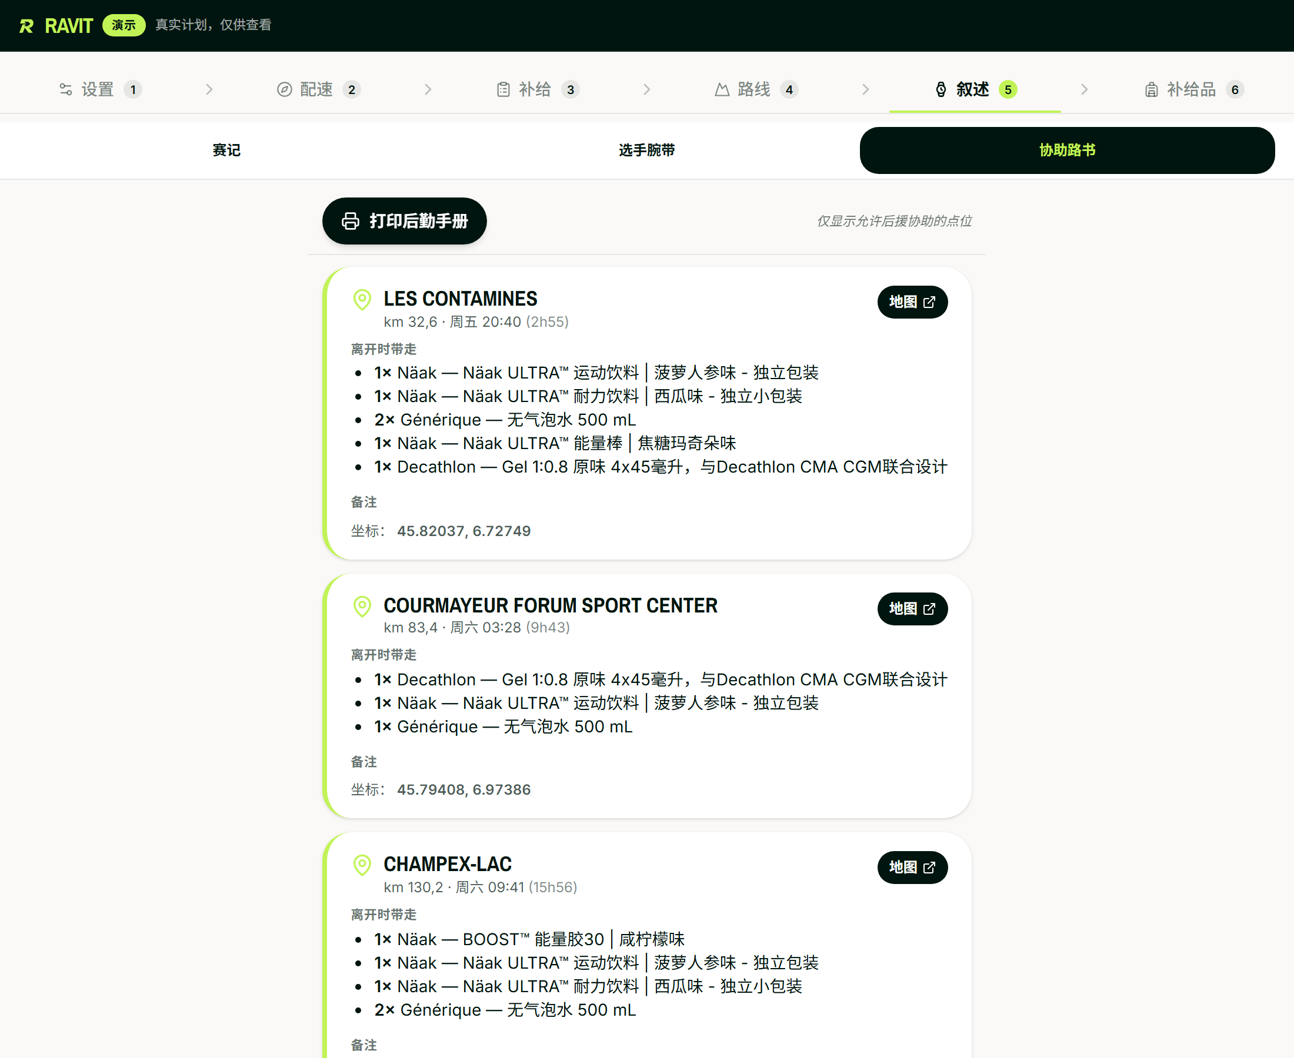Screen dimensions: 1294x1058
Task: Open the 补给品 step 6 tab
Action: [x=1194, y=89]
